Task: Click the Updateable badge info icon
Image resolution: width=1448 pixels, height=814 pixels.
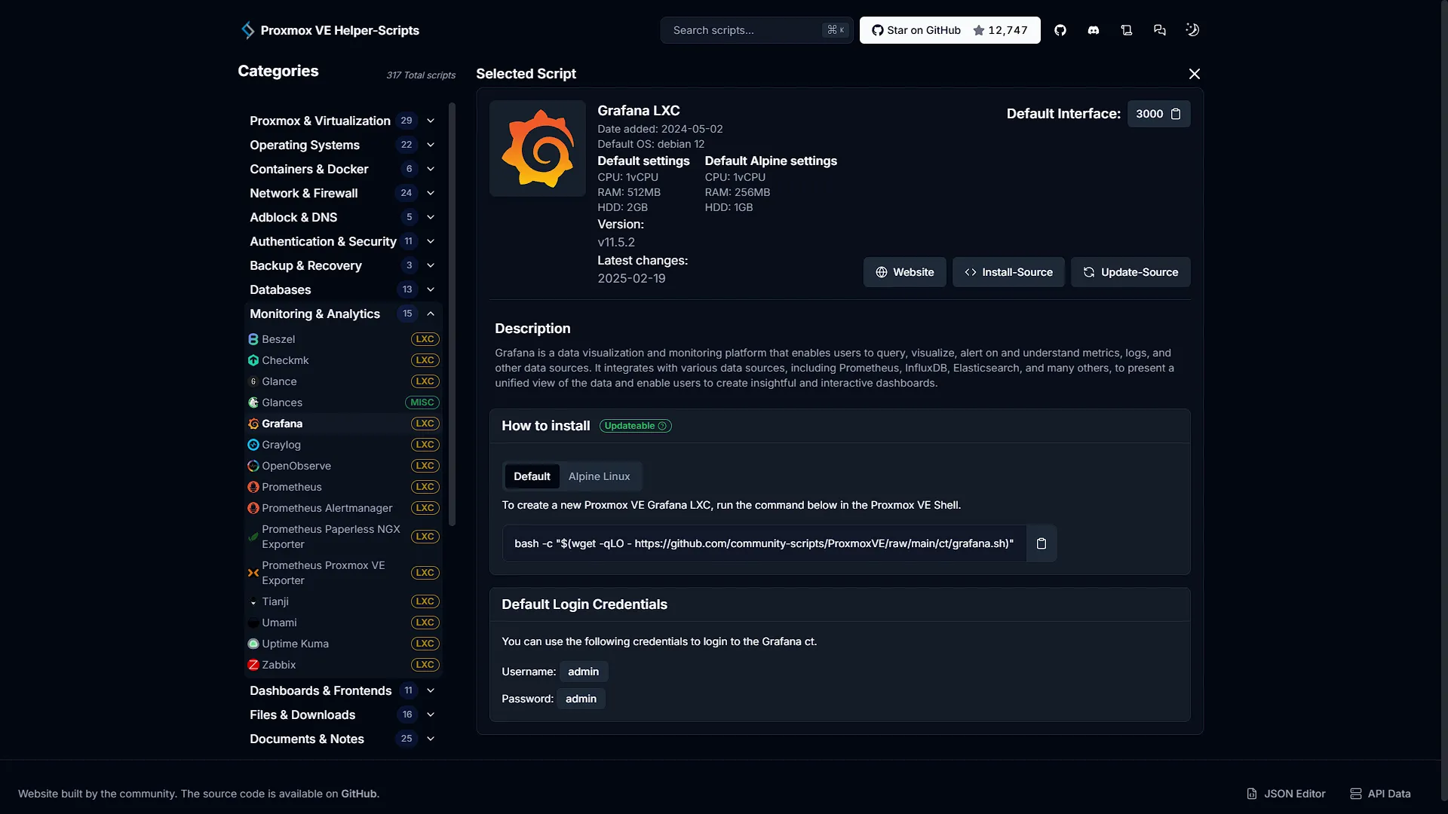Action: (662, 426)
